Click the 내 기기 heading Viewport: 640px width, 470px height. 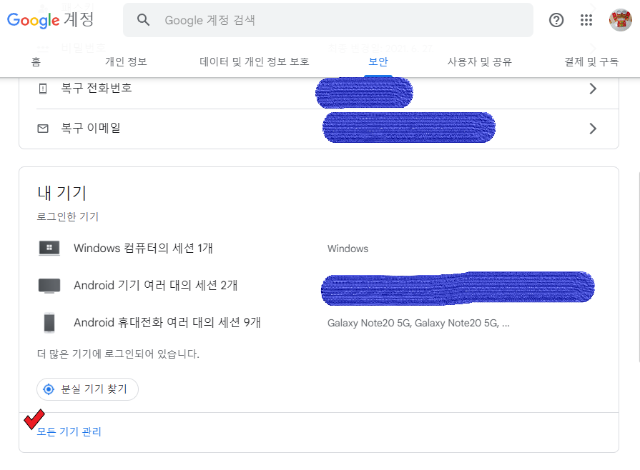[x=62, y=193]
